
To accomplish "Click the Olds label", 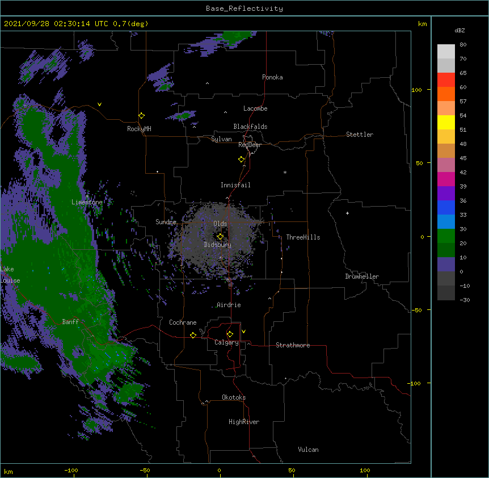I will [x=220, y=224].
